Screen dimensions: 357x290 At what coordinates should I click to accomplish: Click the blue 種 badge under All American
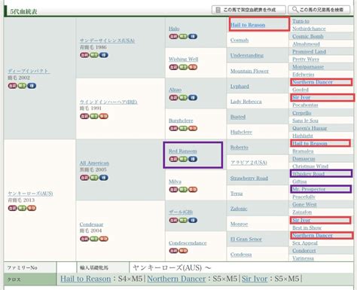click(104, 178)
